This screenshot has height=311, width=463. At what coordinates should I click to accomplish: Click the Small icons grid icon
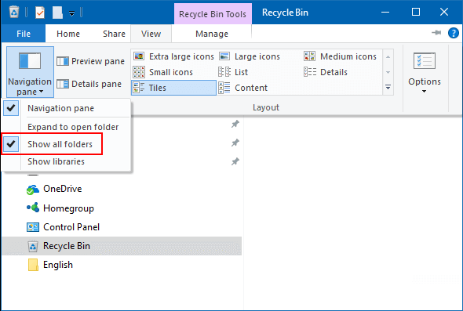[x=139, y=72]
